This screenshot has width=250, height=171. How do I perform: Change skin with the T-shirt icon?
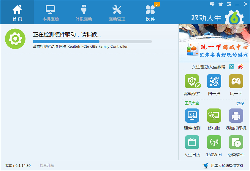[220, 4]
